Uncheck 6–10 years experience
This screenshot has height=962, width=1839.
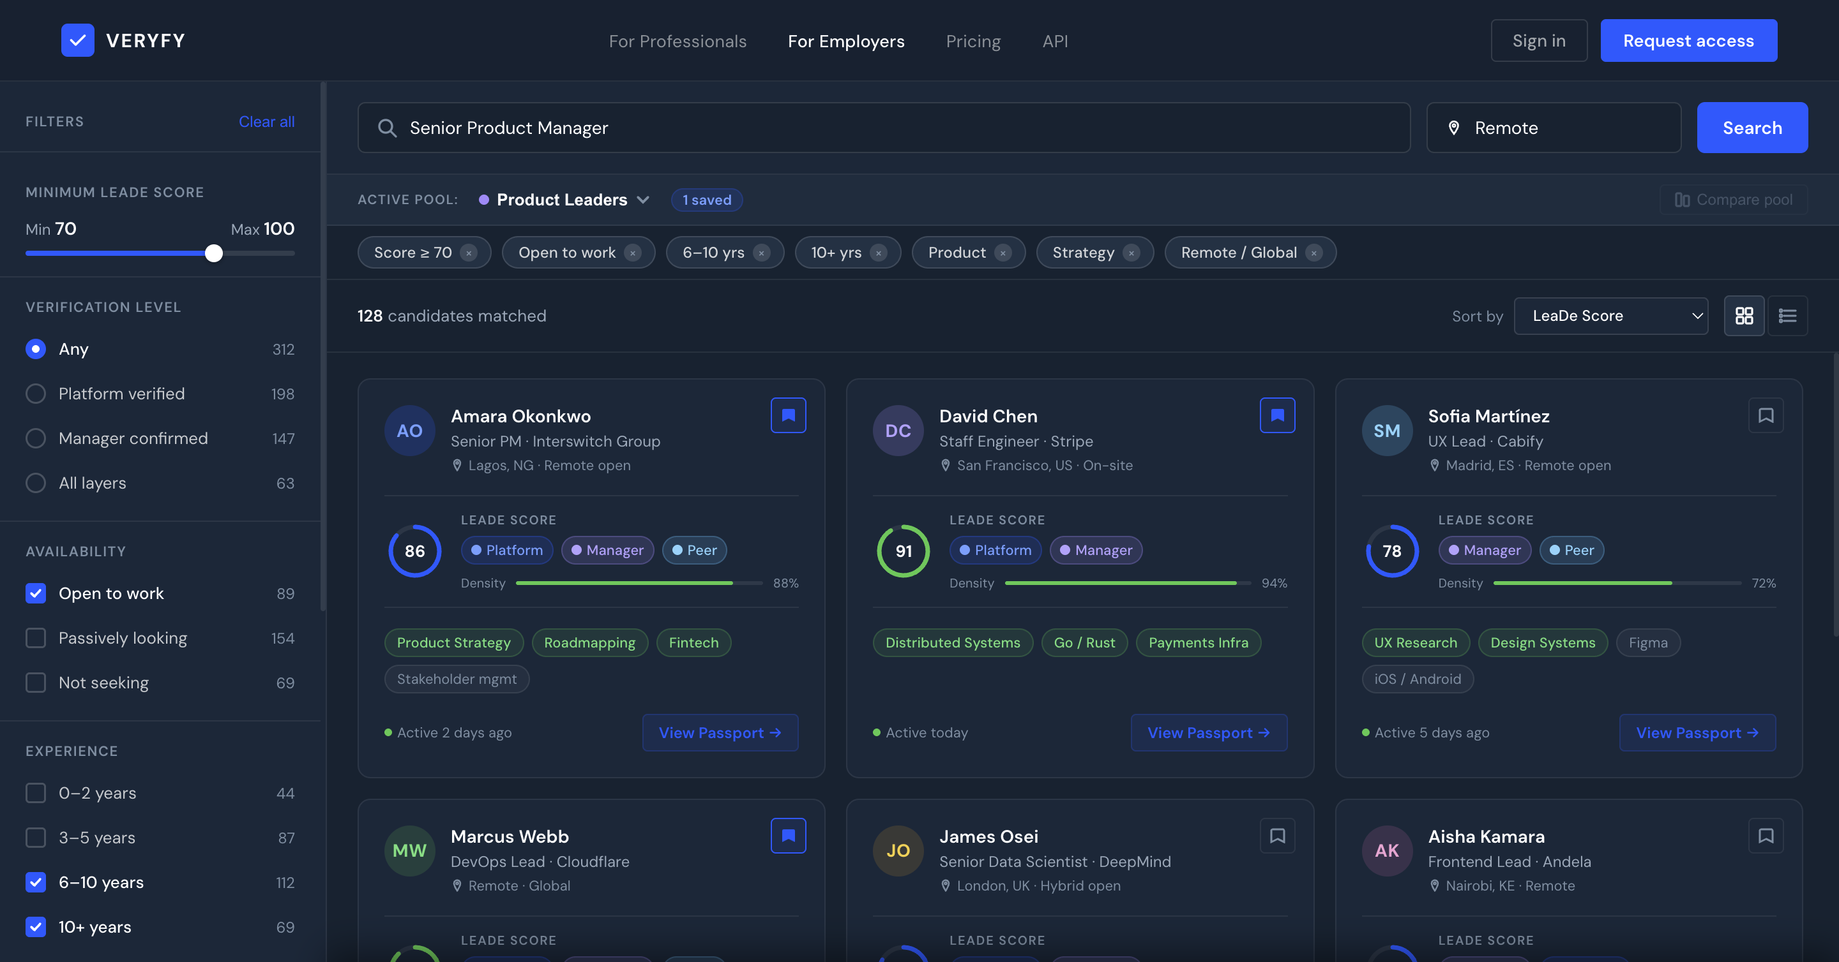pyautogui.click(x=36, y=882)
